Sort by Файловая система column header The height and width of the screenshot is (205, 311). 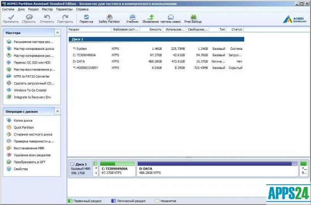pyautogui.click(x=126, y=30)
